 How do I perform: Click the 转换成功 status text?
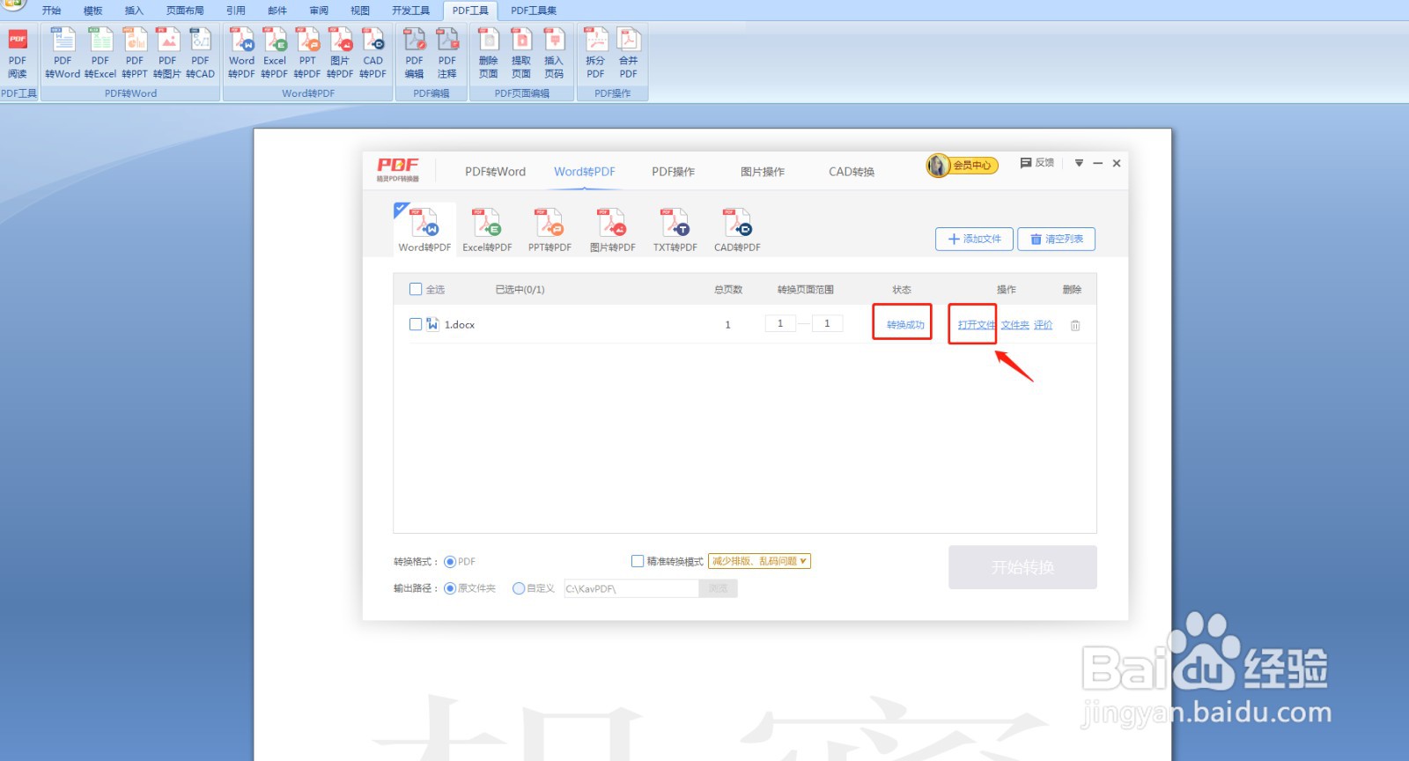click(905, 325)
